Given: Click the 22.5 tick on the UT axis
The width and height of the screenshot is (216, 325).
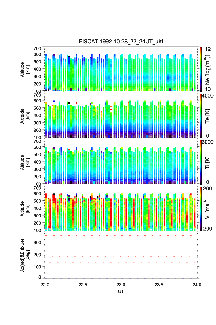Looking at the screenshot, I should pos(83,285).
